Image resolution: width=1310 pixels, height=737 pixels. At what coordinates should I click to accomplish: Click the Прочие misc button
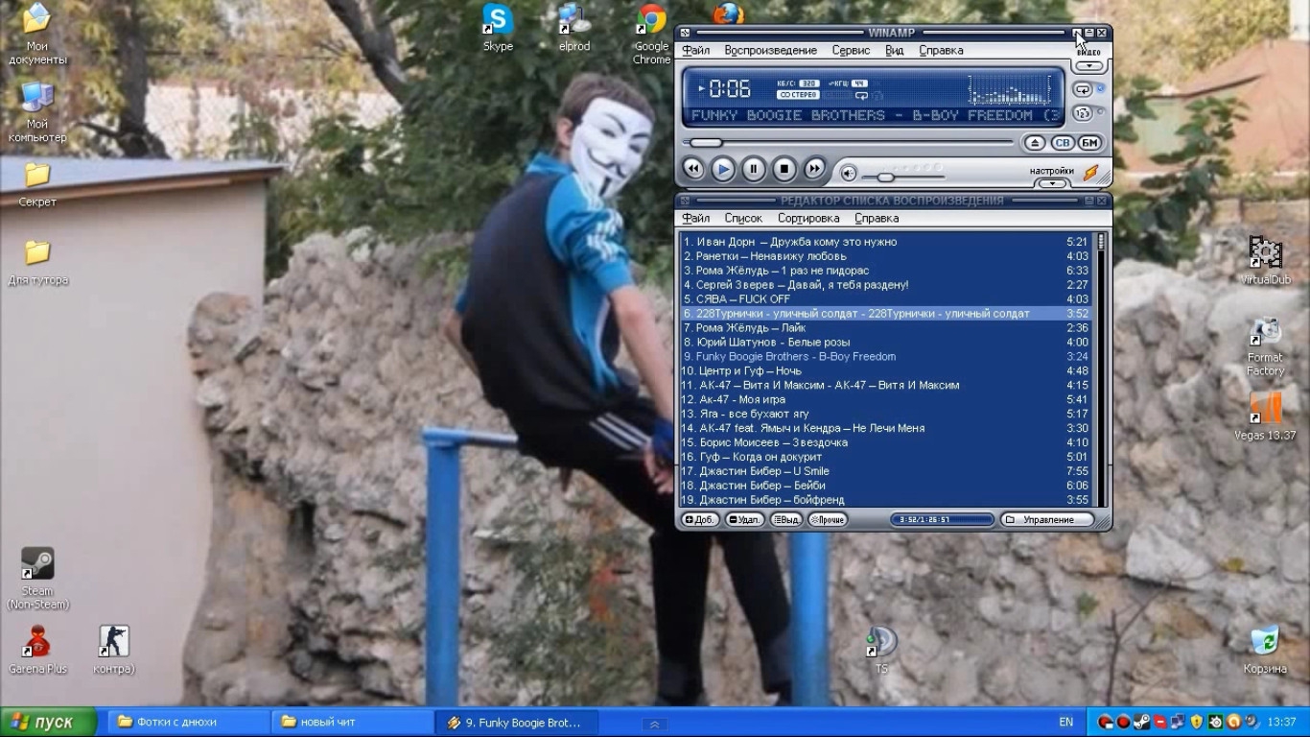tap(828, 520)
